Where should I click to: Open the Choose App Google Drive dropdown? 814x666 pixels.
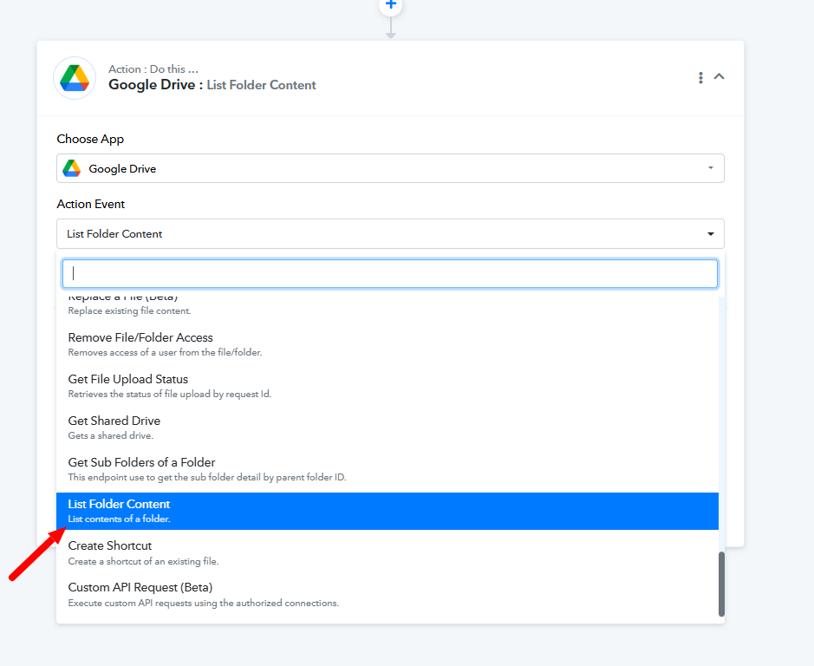point(390,168)
